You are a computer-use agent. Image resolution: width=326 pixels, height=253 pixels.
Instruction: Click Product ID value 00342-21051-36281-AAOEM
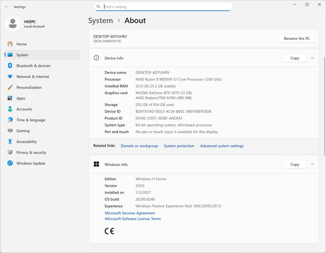click(158, 118)
